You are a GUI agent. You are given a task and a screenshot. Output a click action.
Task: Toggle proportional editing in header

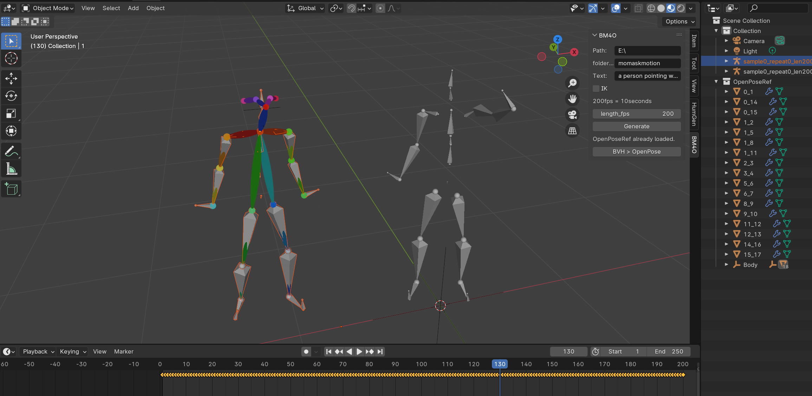pos(380,8)
